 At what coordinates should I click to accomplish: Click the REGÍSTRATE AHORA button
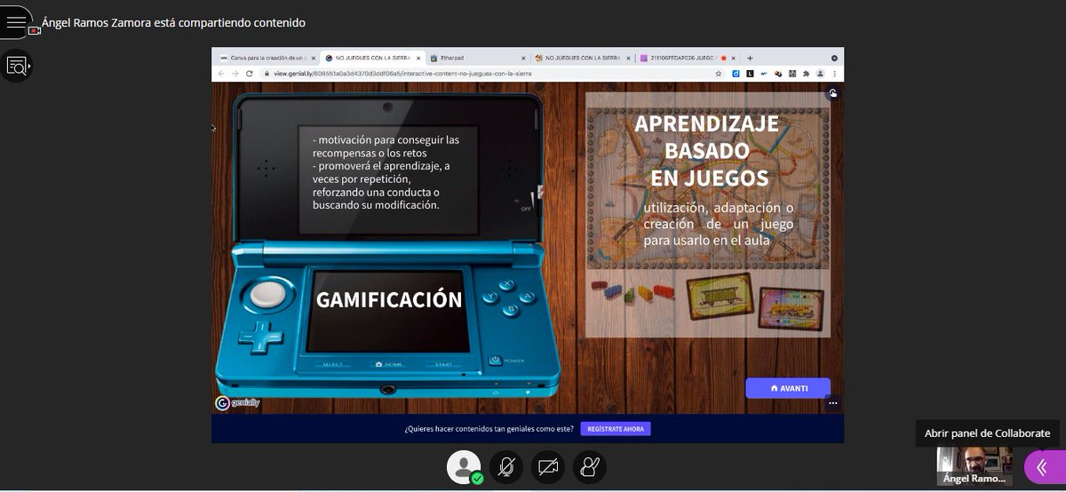616,429
